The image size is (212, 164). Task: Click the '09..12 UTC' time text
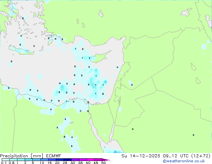coord(176,156)
